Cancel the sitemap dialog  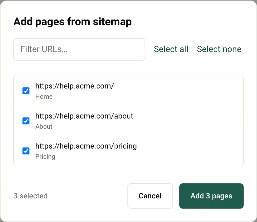(x=150, y=196)
